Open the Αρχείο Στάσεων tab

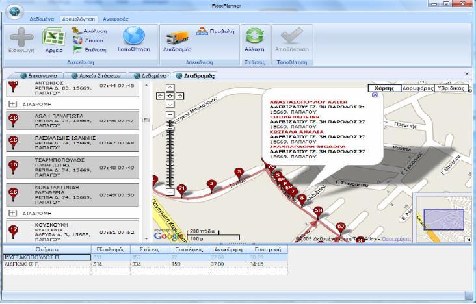click(x=96, y=75)
